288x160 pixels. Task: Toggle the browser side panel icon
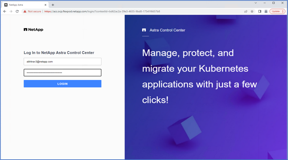(260, 11)
